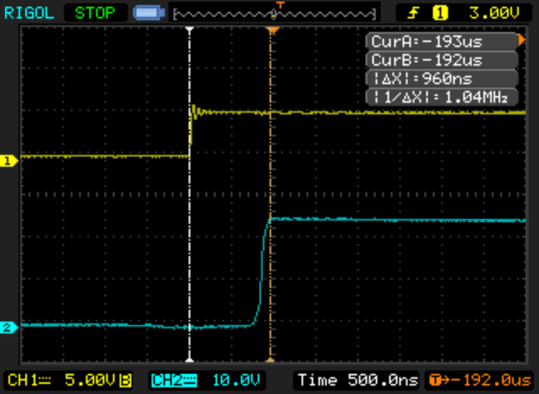Click the 3.00V trigger level readout
Image resolution: width=539 pixels, height=394 pixels.
coord(494,13)
